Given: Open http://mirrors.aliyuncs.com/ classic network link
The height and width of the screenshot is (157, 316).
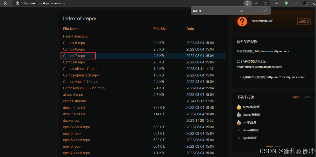Looking at the screenshot, I should 286,77.
